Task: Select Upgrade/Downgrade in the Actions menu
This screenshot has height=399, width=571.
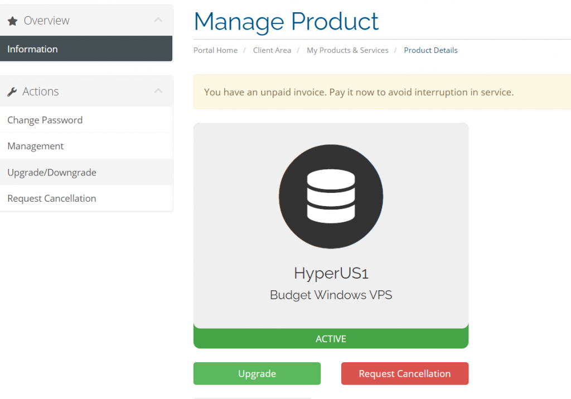Action: 86,172
